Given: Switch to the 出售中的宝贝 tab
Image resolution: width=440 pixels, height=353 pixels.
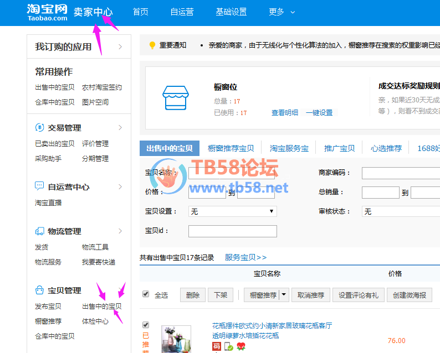Looking at the screenshot, I should (x=170, y=148).
